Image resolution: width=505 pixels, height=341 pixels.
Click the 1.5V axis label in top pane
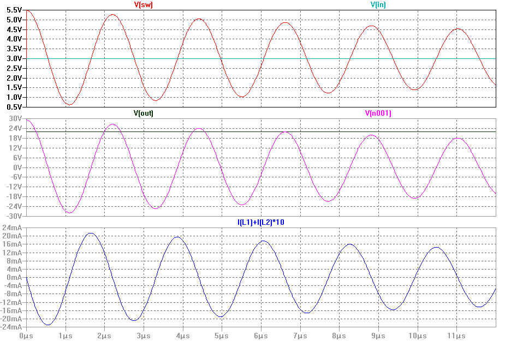14,88
